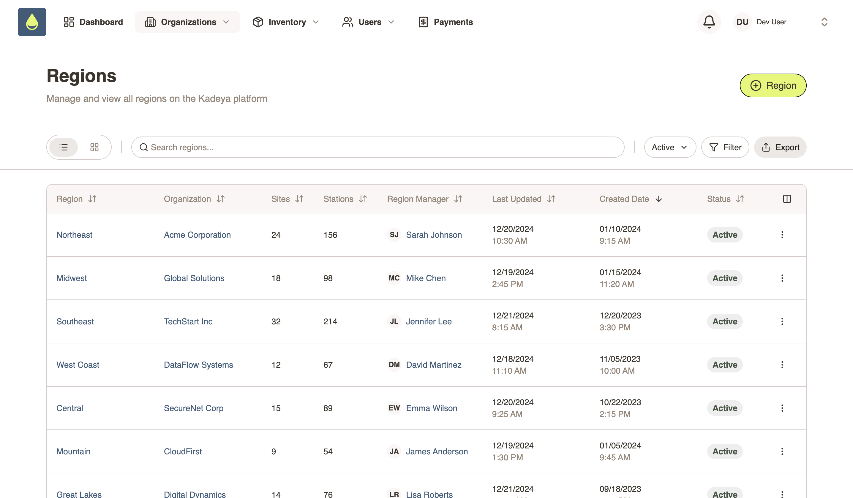Click the DU user avatar
This screenshot has height=498, width=853.
[x=742, y=22]
